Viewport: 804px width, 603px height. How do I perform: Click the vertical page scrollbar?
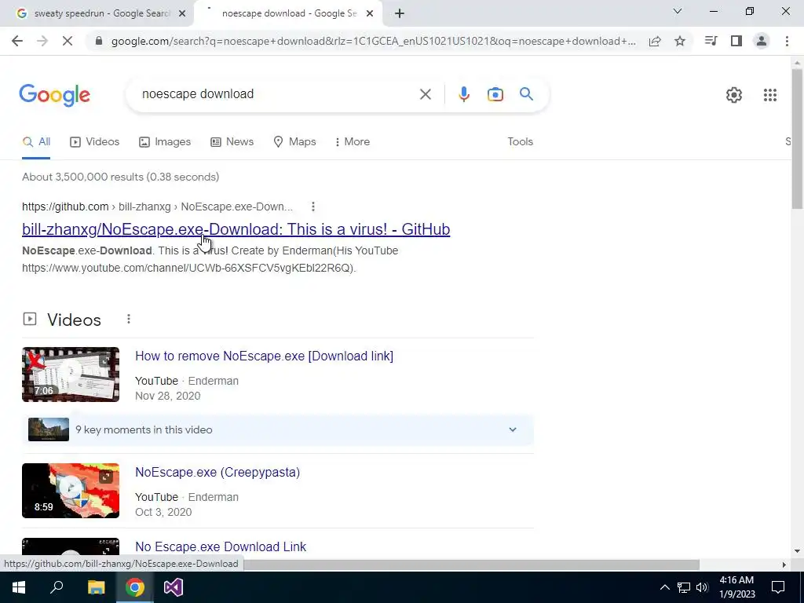click(797, 138)
